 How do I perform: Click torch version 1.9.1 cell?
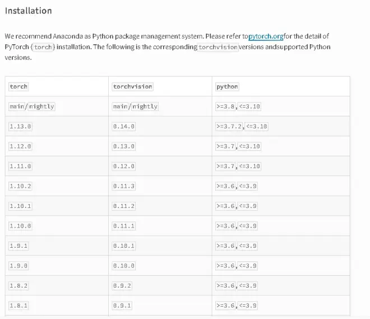[18, 246]
